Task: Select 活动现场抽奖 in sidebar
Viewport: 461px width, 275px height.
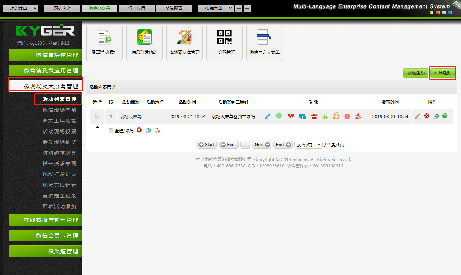Action: pyautogui.click(x=59, y=142)
